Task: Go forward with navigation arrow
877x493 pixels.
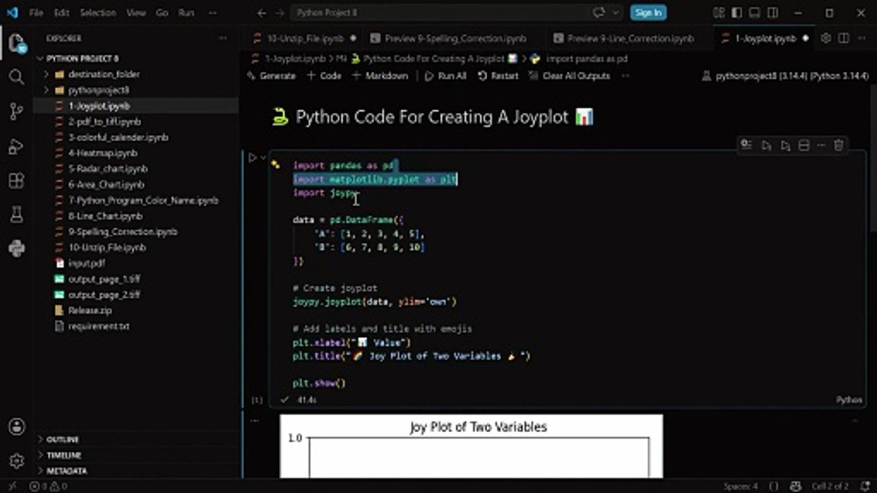Action: (281, 12)
